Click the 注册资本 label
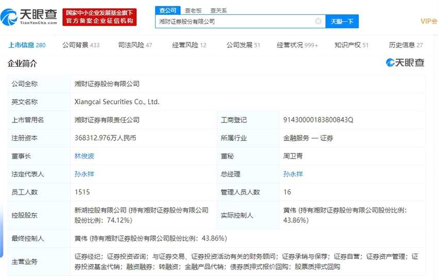The height and width of the screenshot is (280, 438). 25,138
